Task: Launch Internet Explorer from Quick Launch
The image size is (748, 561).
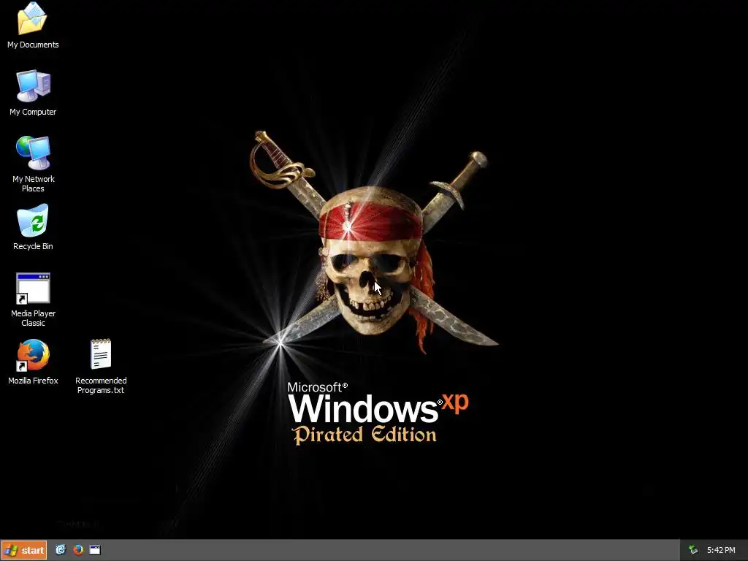Action: [x=61, y=550]
